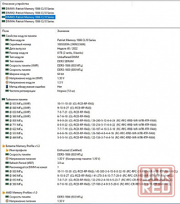Viewport: 180px width, 204px height.
Task: Click the icon beside 'Ширина модуля'
Action: tap(7, 74)
